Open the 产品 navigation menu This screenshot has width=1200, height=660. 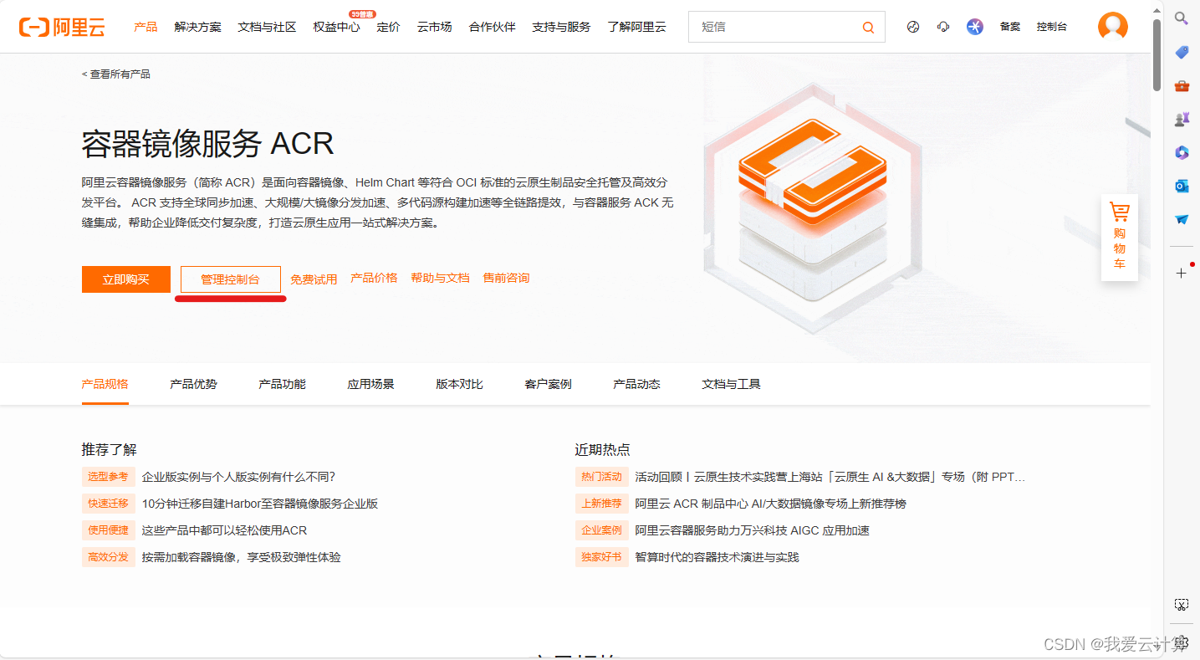146,27
